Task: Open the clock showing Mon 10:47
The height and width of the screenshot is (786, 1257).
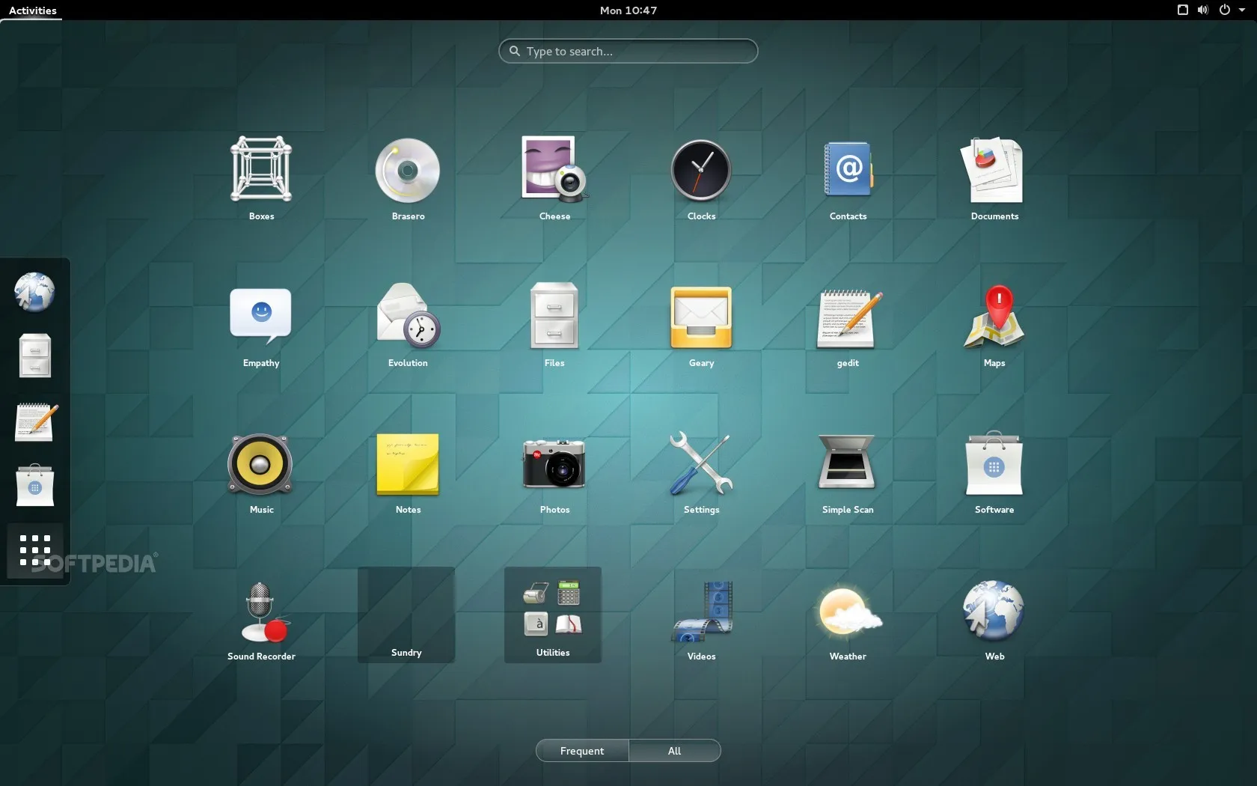Action: tap(627, 10)
